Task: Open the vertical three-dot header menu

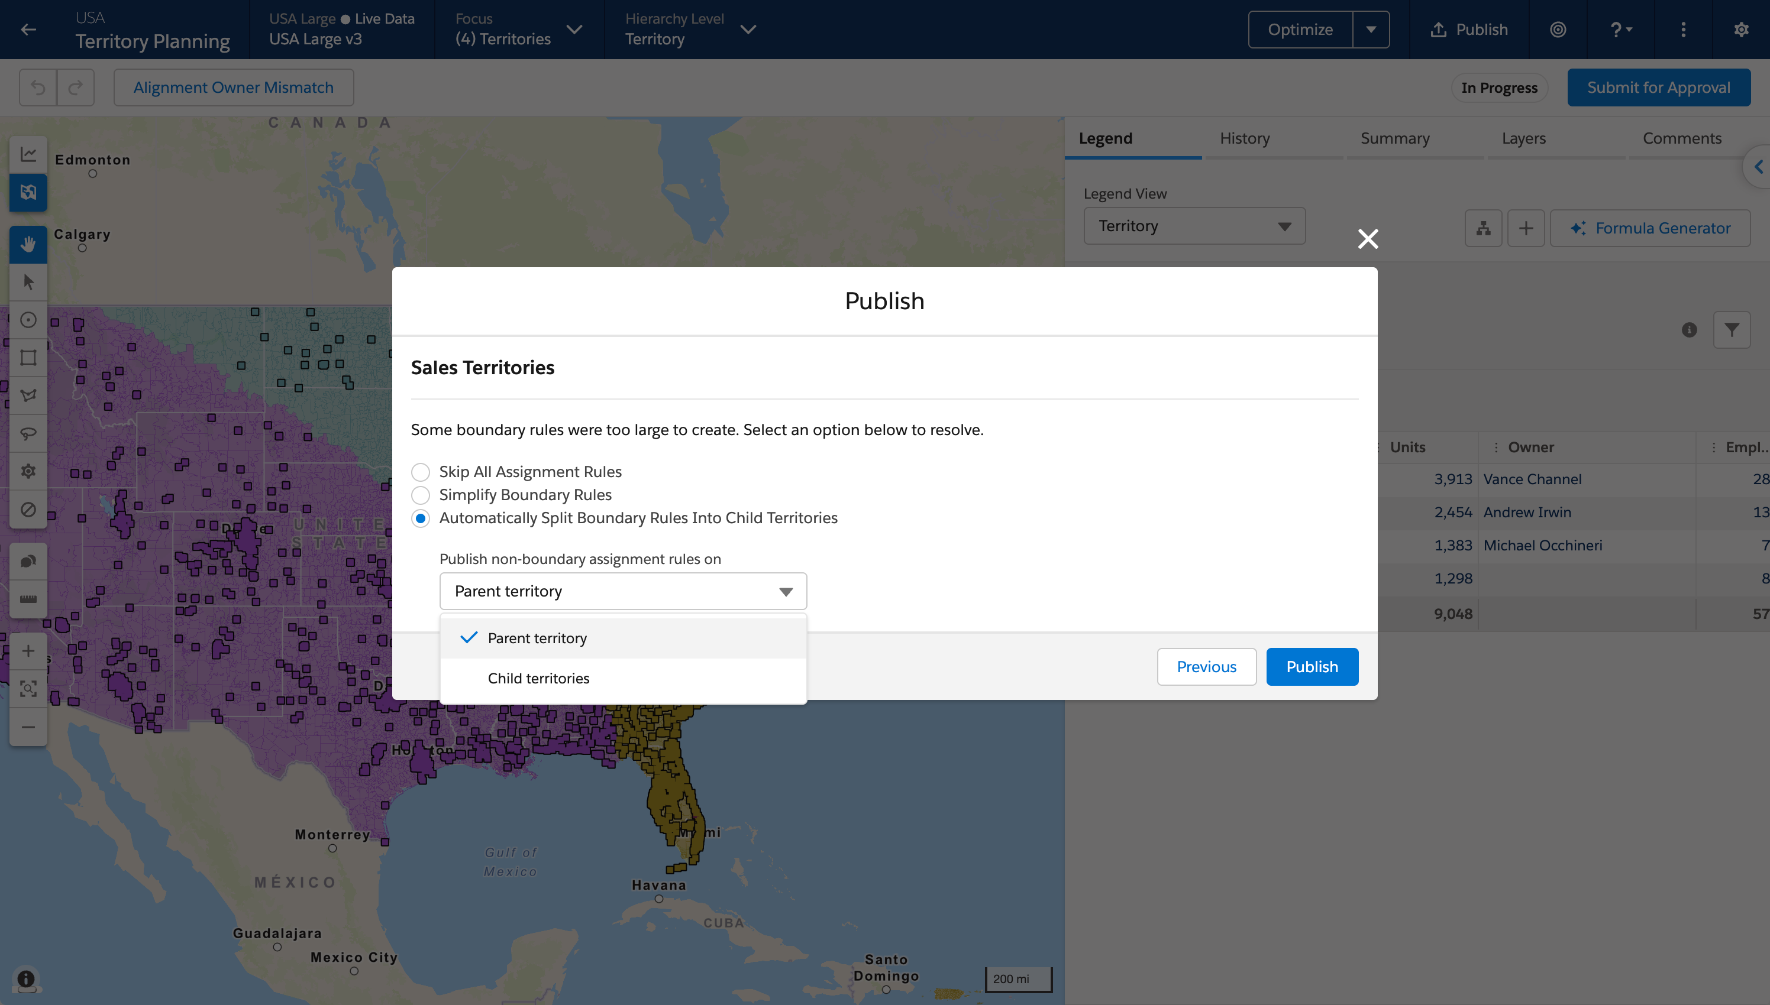Action: 1683,30
